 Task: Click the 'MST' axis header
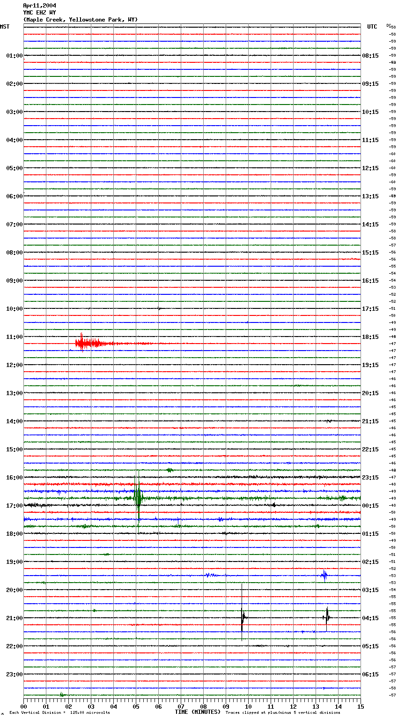[x=5, y=27]
